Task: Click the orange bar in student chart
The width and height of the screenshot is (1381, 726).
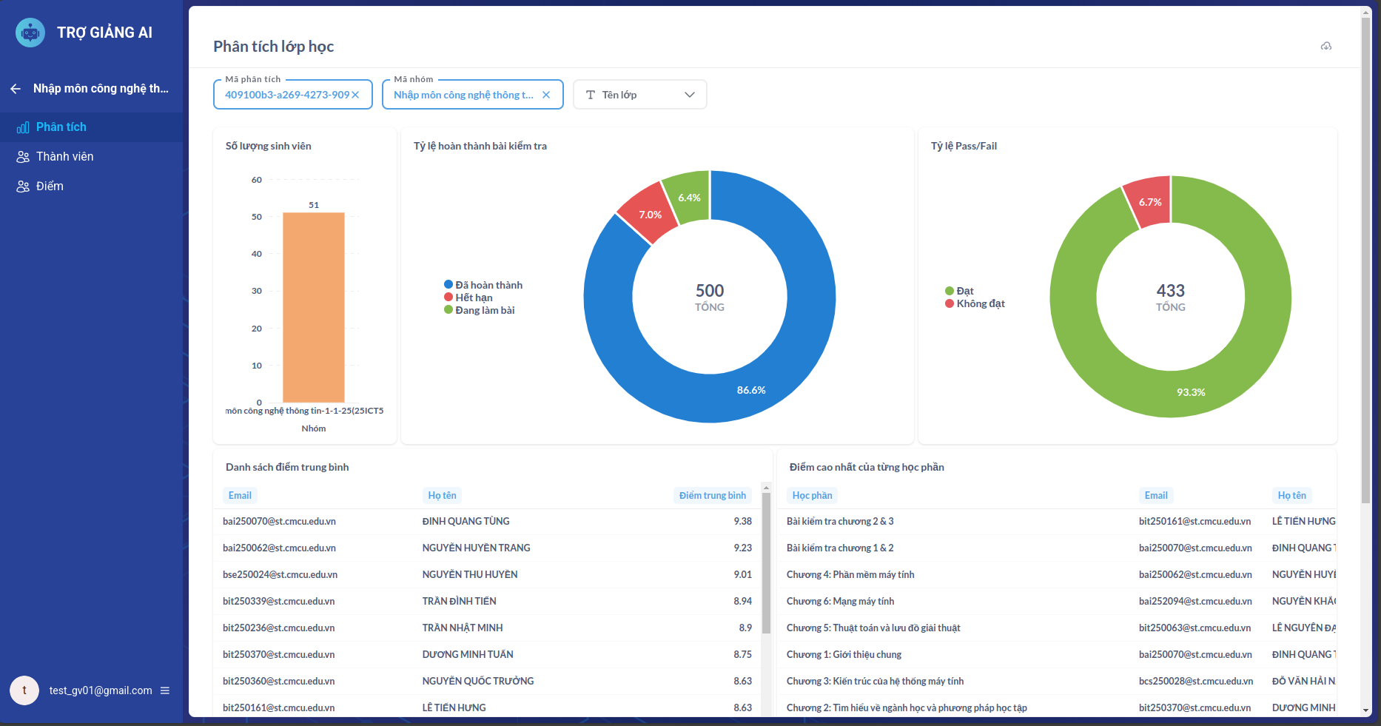Action: (x=314, y=307)
